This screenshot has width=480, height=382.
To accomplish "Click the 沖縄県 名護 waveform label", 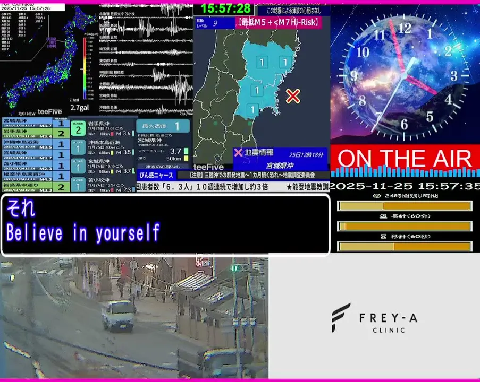I will click(108, 107).
